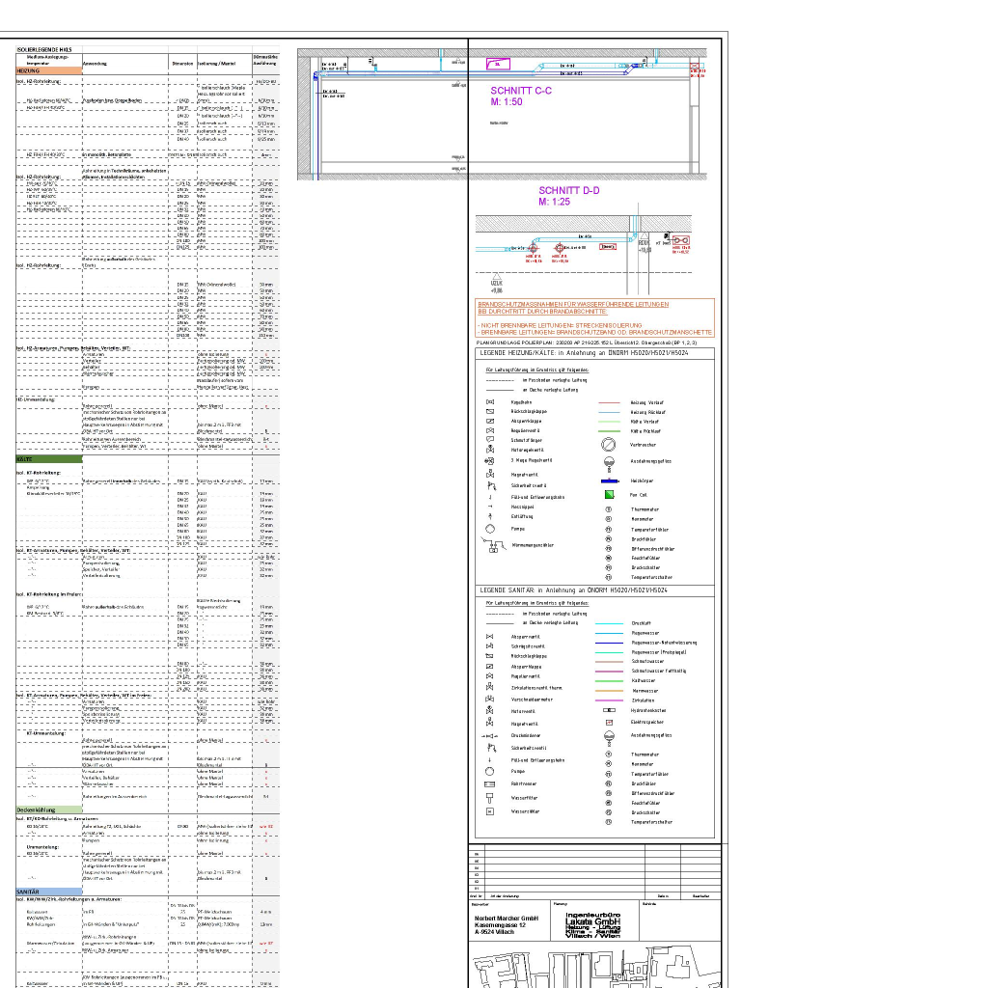Click the 'M: 1:25' scale label
The height and width of the screenshot is (988, 988).
pos(555,202)
